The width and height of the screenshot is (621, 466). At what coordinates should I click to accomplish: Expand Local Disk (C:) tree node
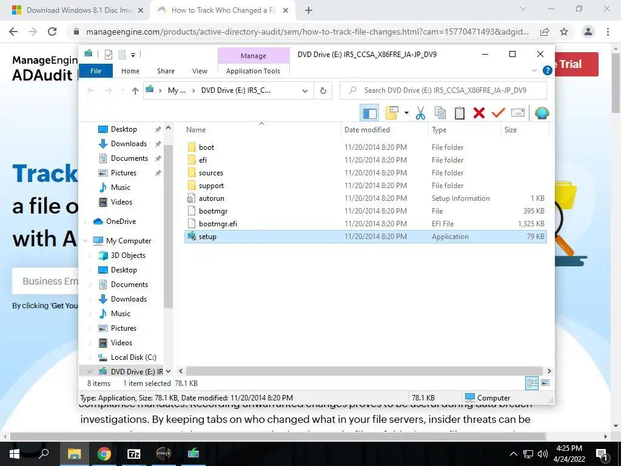pyautogui.click(x=90, y=357)
